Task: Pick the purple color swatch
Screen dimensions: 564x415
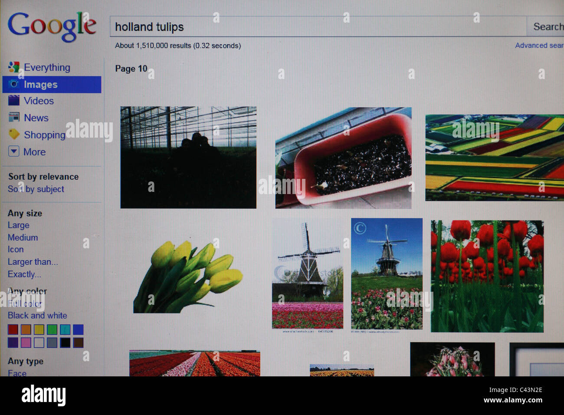Action: pos(13,343)
